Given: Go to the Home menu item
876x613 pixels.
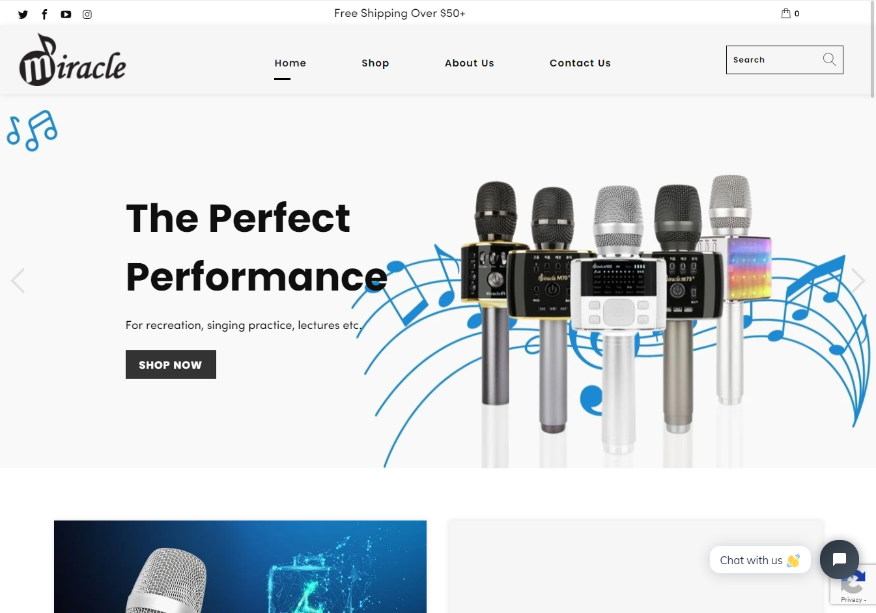Looking at the screenshot, I should point(290,63).
